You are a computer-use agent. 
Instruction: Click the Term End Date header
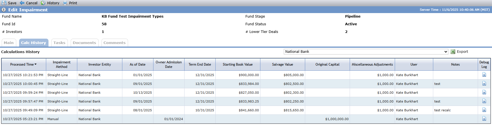200,64
